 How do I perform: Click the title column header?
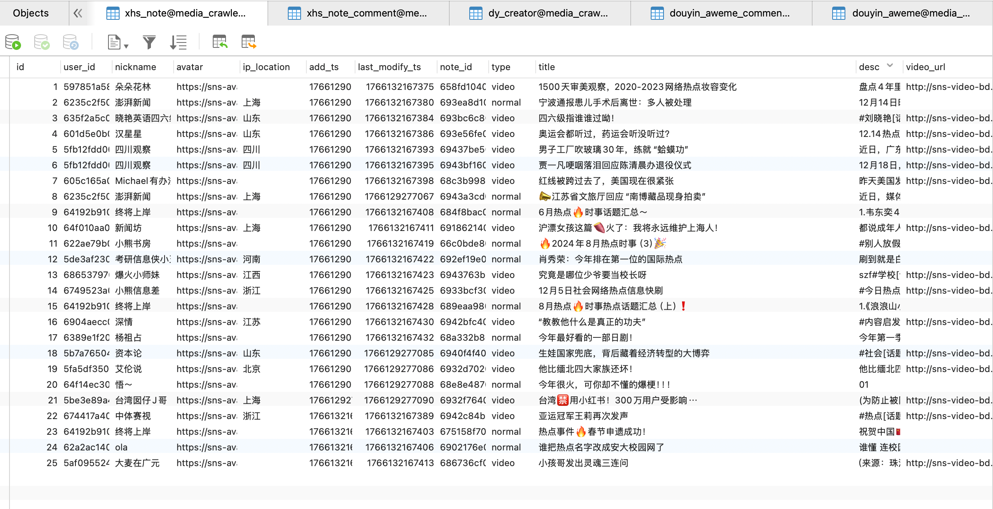click(x=546, y=67)
